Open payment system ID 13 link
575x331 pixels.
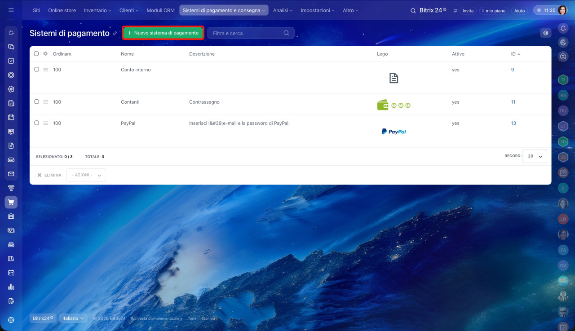point(513,123)
